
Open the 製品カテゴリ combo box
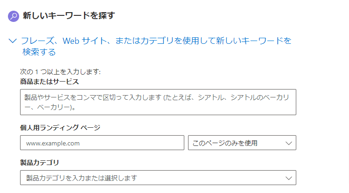click(x=158, y=178)
